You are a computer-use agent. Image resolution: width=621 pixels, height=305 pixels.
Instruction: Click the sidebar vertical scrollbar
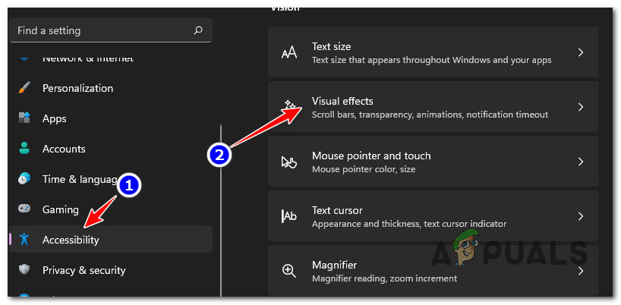pyautogui.click(x=221, y=210)
